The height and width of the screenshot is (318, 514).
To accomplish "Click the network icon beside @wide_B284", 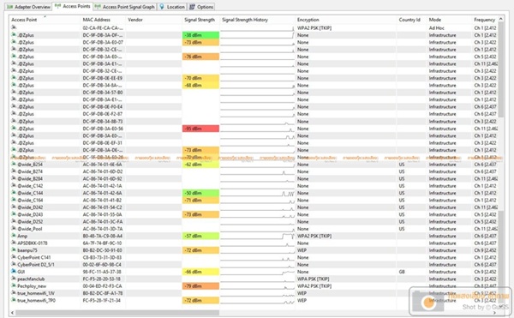I will click(x=14, y=178).
